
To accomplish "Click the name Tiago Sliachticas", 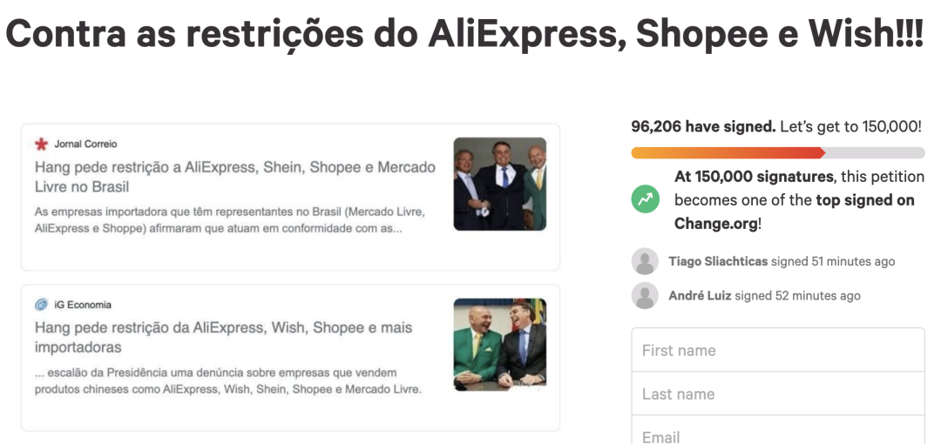I will coord(717,261).
